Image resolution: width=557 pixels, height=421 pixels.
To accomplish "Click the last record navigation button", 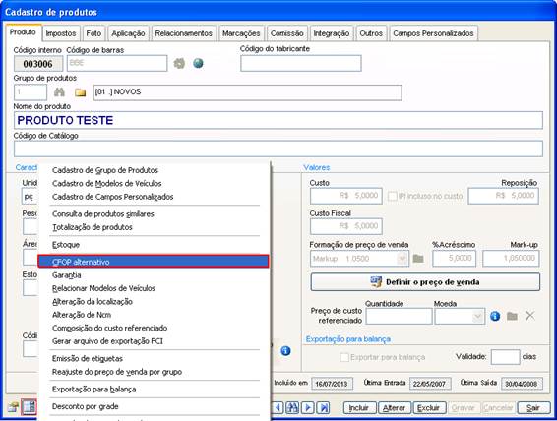I will pyautogui.click(x=324, y=407).
